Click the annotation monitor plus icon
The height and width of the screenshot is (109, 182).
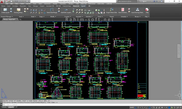(167, 107)
